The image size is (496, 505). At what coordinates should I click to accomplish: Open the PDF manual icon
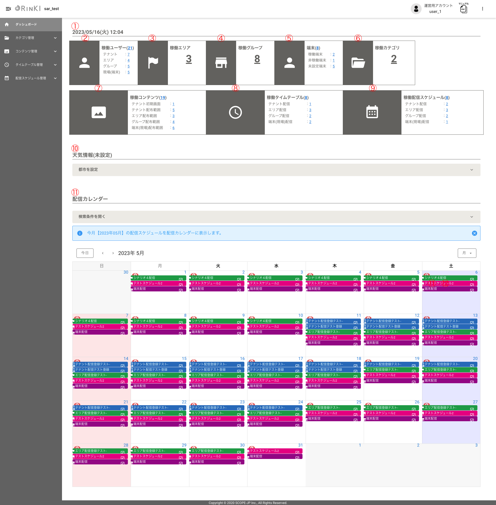463,9
